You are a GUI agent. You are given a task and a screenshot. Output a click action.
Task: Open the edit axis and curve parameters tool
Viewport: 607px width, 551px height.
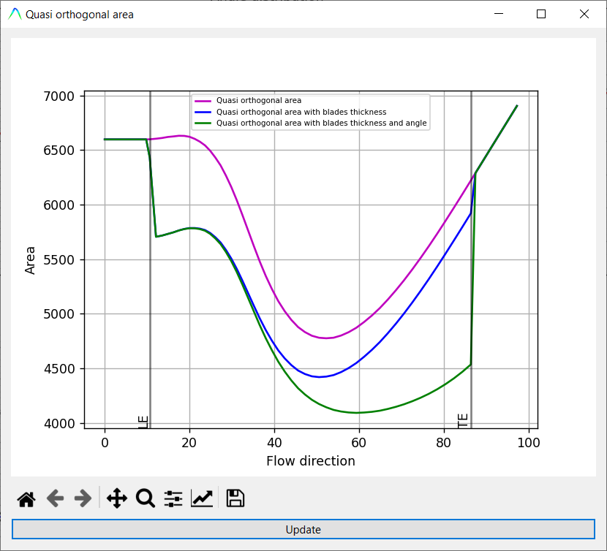click(x=202, y=499)
